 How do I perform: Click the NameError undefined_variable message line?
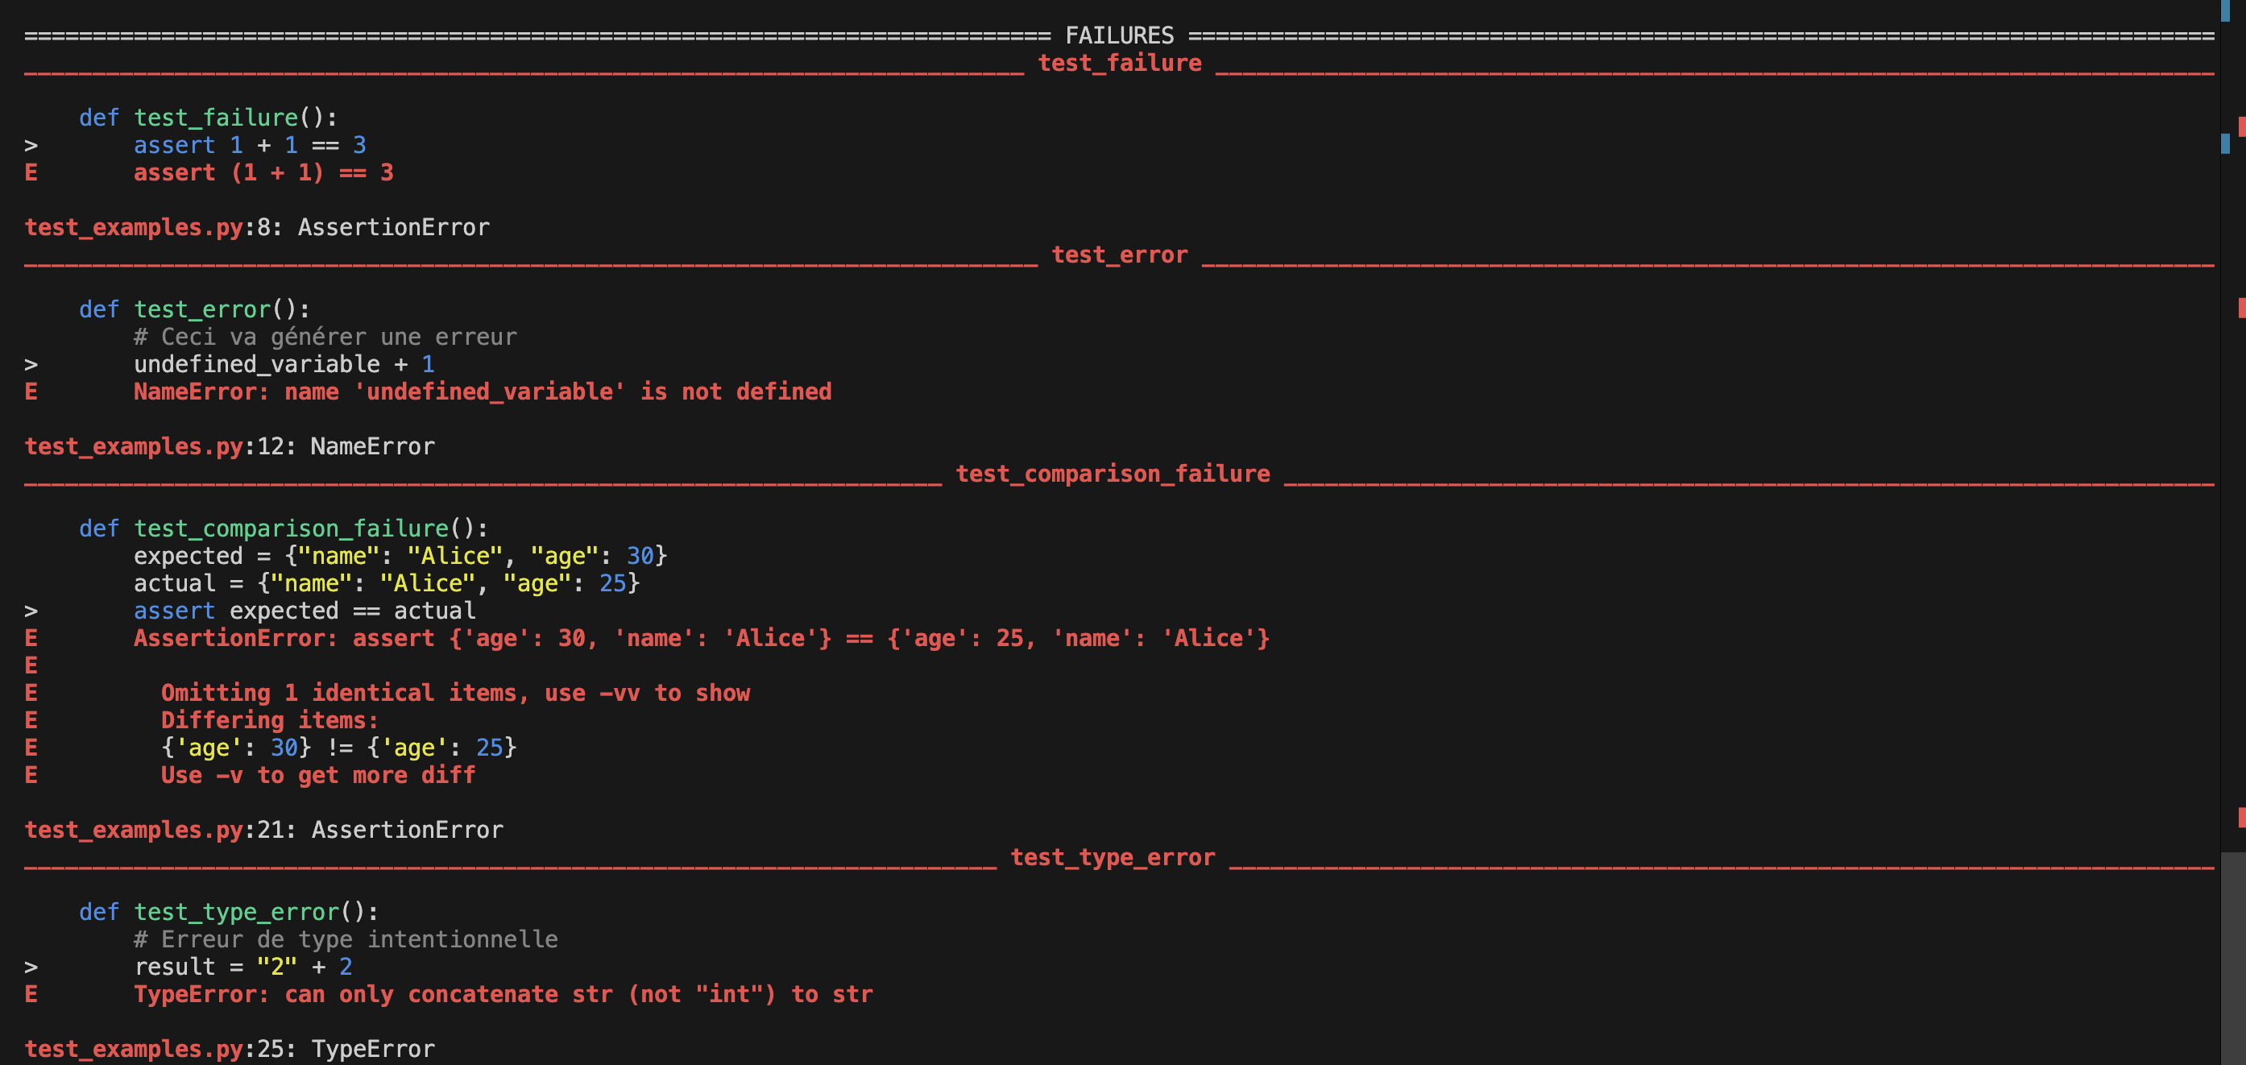coord(483,392)
